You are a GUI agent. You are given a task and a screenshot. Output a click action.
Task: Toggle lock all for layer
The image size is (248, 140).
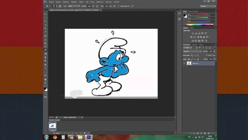[x=198, y=59]
